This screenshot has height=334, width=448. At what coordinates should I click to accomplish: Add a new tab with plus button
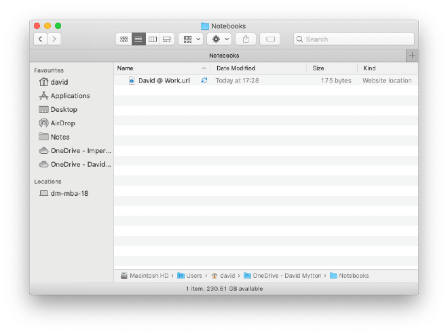(x=412, y=56)
